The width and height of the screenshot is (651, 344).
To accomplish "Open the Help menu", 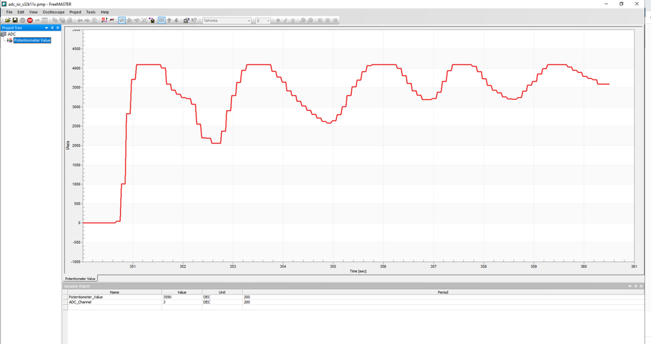I will tap(105, 12).
